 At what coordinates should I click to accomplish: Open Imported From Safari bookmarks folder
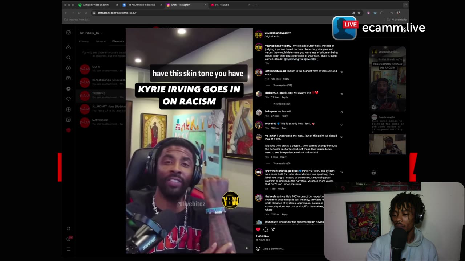tap(77, 20)
